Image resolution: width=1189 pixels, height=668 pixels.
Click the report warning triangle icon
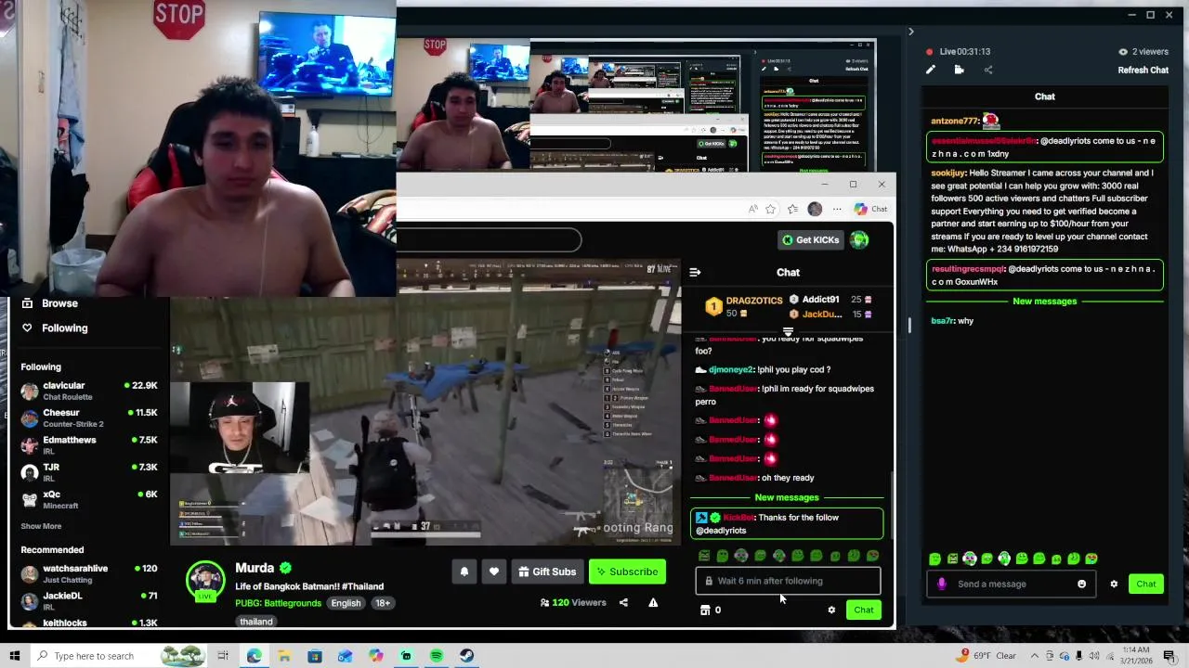[653, 602]
